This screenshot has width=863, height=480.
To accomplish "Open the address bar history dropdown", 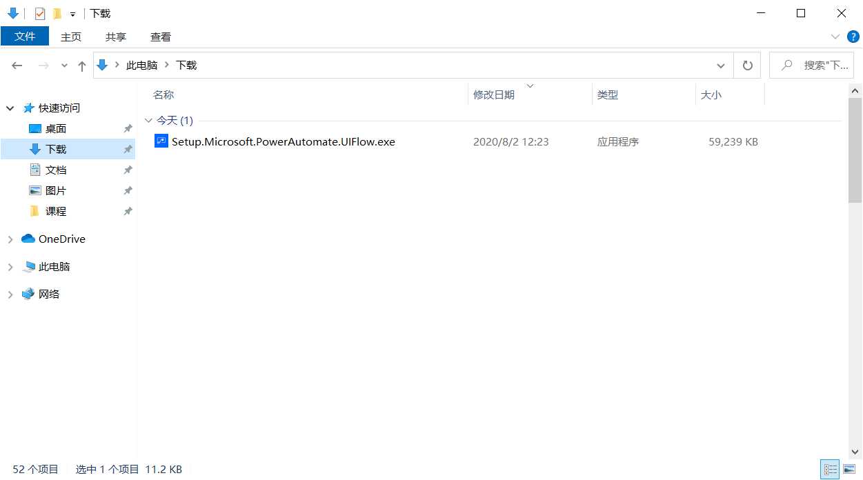I will (x=721, y=66).
